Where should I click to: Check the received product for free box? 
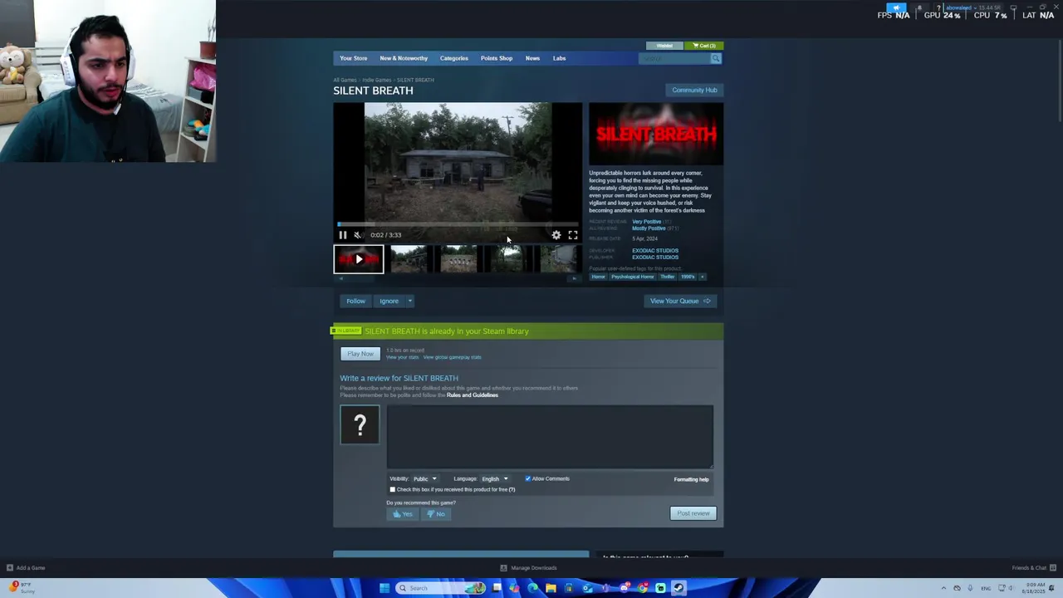click(393, 489)
